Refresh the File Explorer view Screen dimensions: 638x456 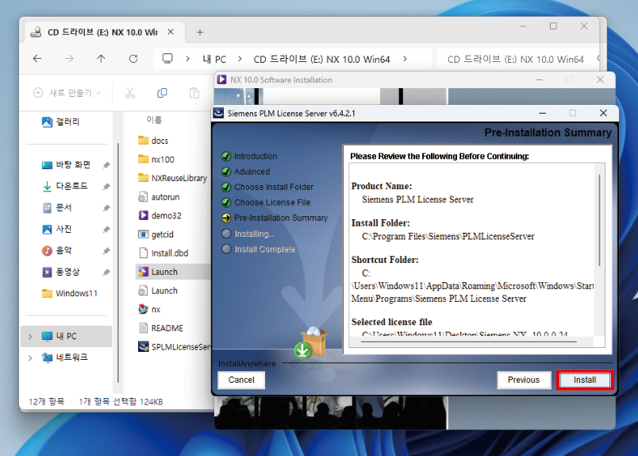tap(133, 59)
